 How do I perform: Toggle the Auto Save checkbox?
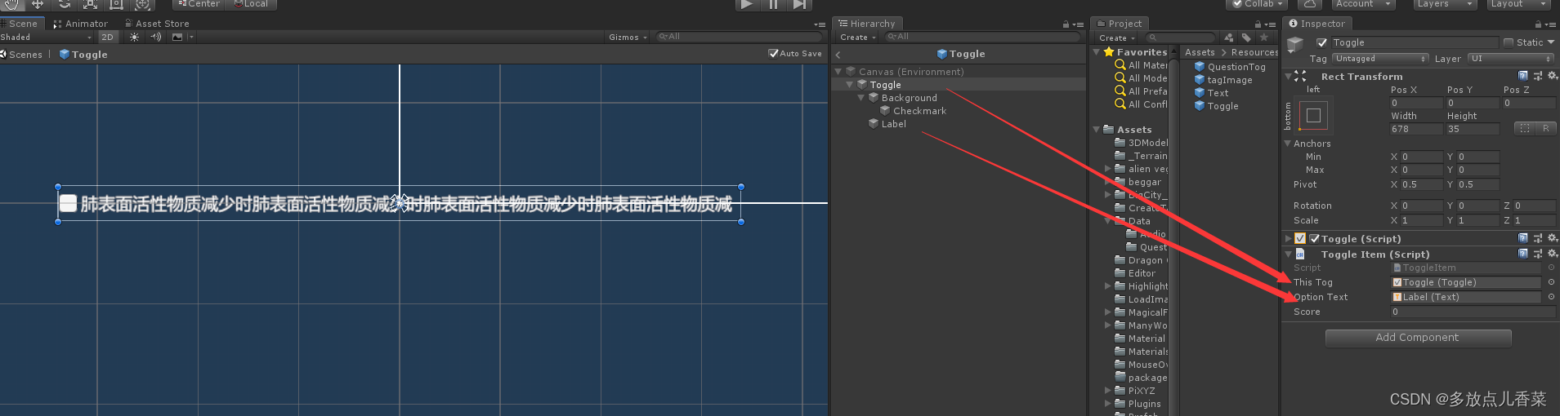coord(773,53)
